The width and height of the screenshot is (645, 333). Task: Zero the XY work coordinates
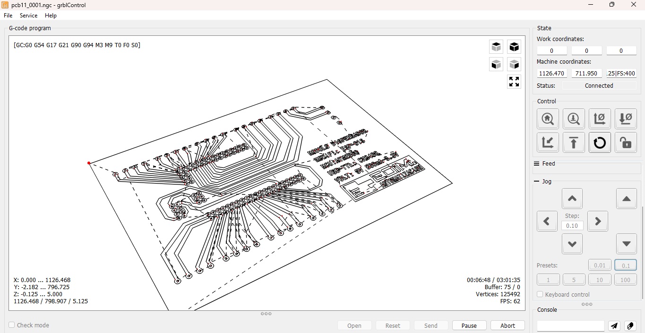600,119
